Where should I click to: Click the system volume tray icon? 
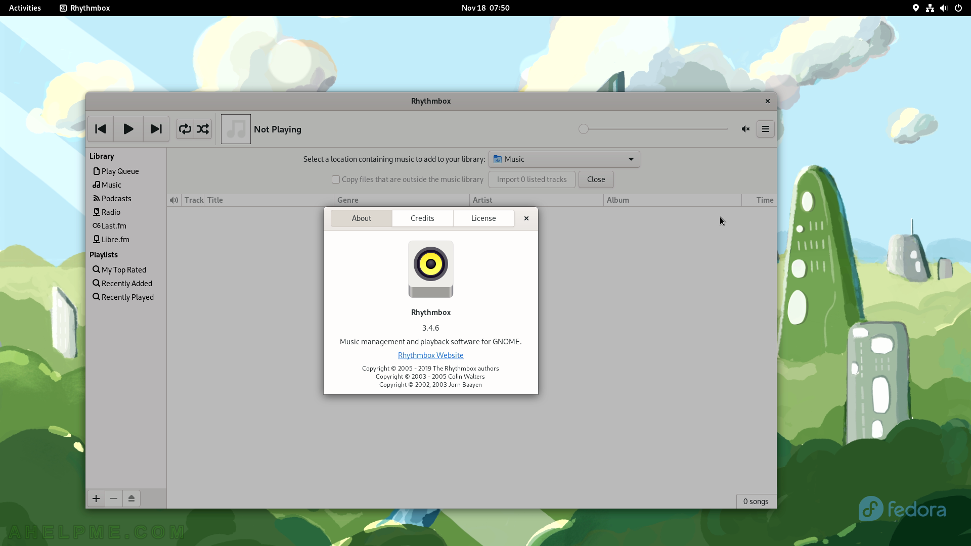pyautogui.click(x=944, y=8)
